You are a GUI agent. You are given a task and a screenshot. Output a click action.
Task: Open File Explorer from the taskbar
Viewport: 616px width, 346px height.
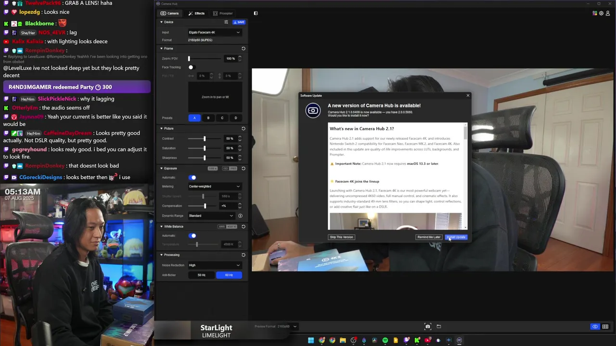[x=343, y=341]
